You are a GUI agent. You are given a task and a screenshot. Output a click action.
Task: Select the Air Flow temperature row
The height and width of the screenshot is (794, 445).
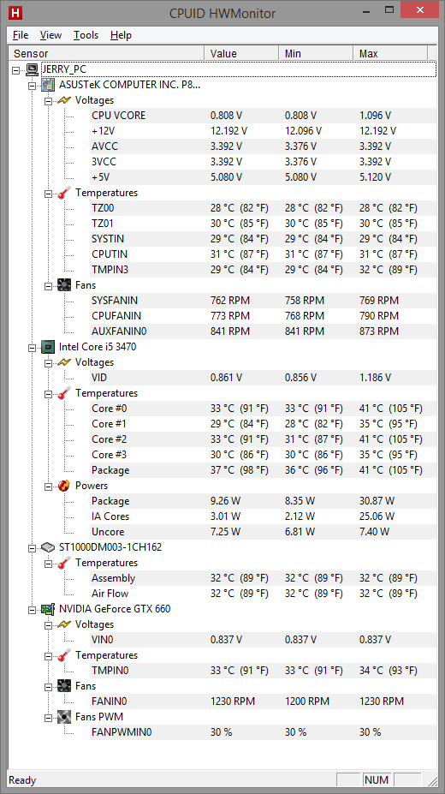pyautogui.click(x=263, y=594)
